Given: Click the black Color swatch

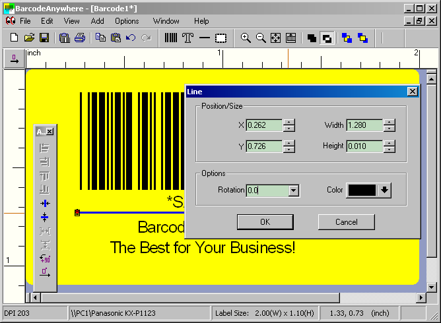Looking at the screenshot, I should [362, 190].
